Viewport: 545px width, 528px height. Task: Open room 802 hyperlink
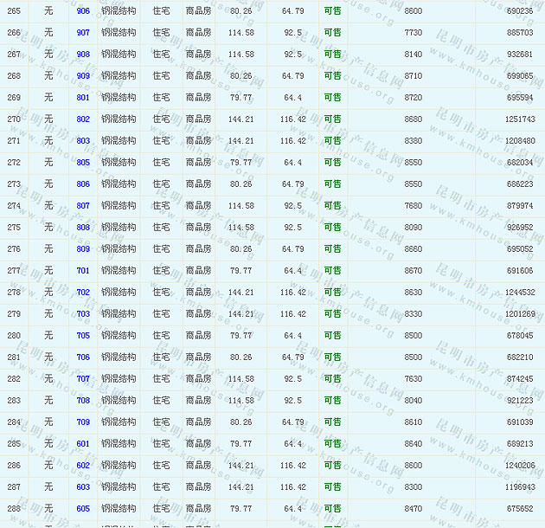(83, 119)
